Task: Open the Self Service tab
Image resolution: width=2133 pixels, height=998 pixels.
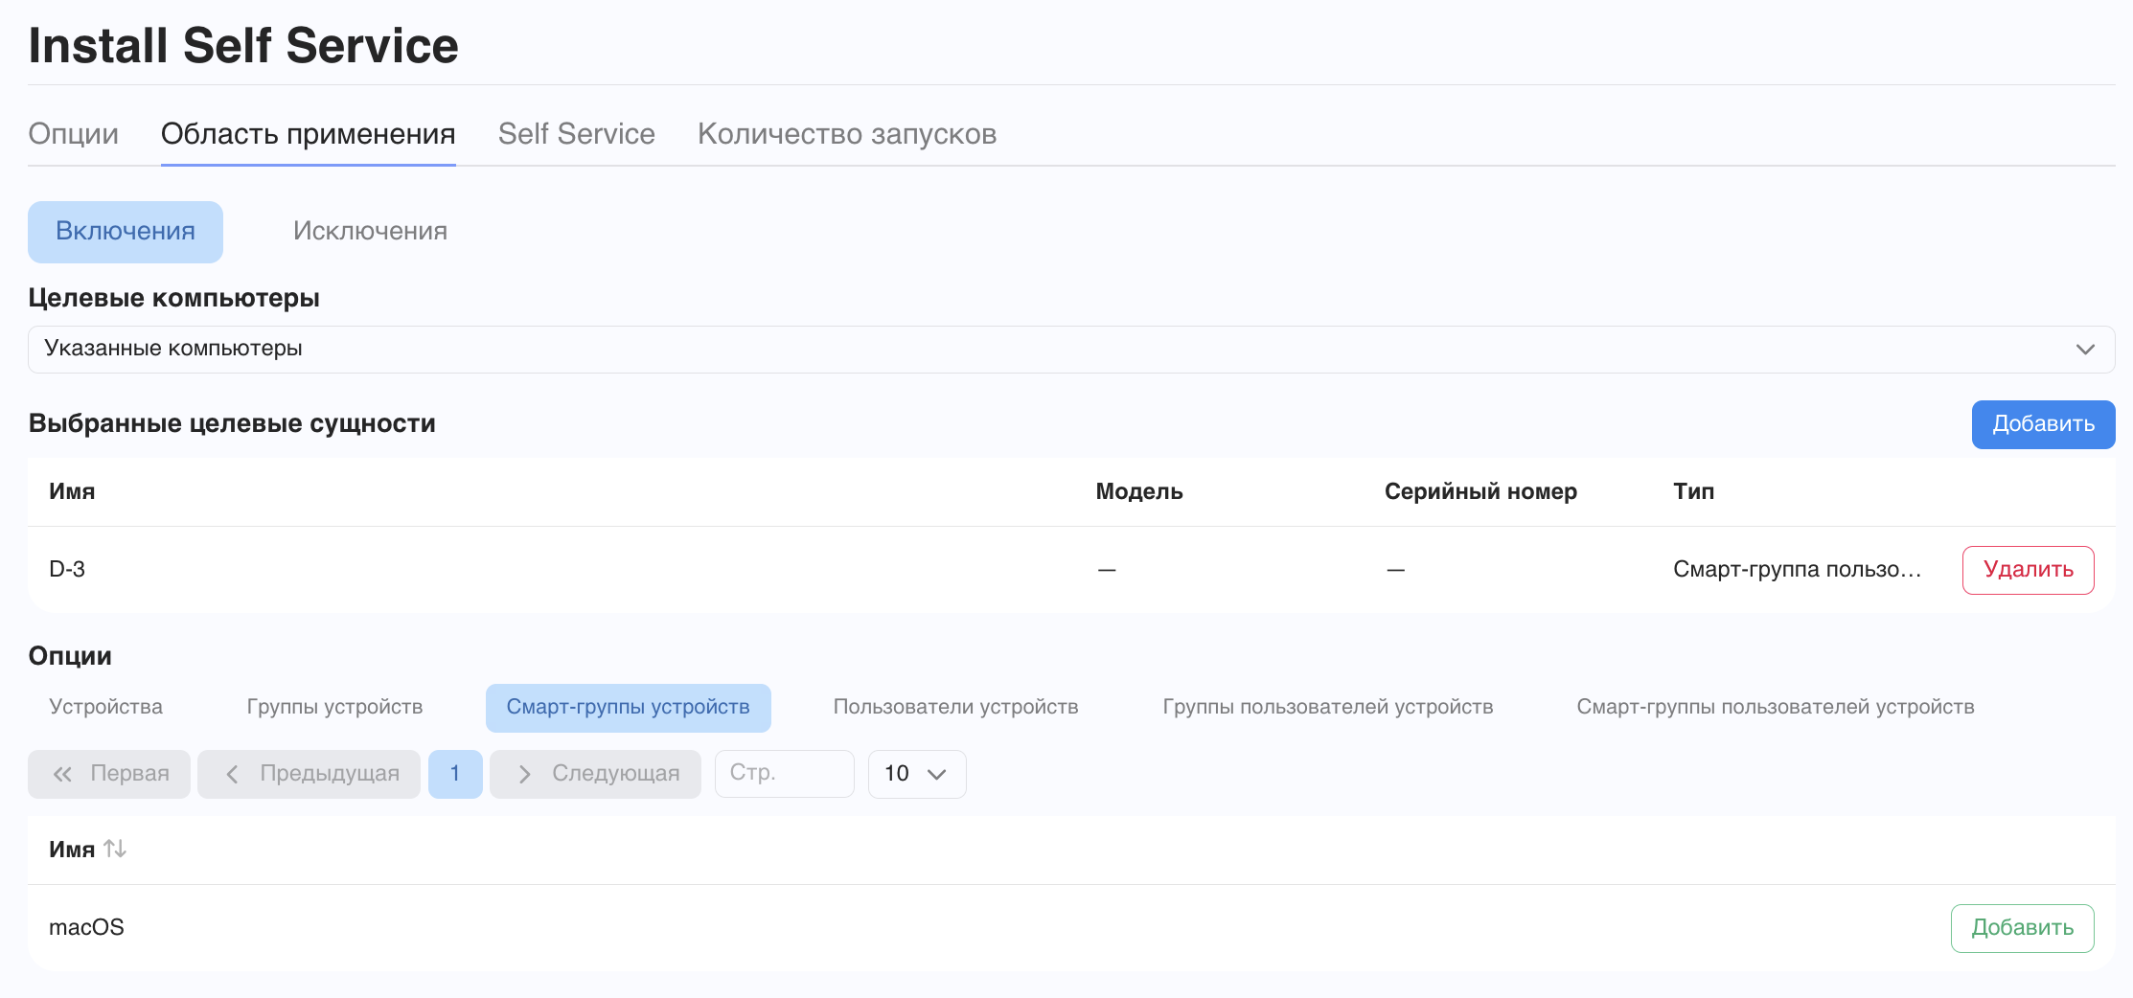Action: pos(577,134)
